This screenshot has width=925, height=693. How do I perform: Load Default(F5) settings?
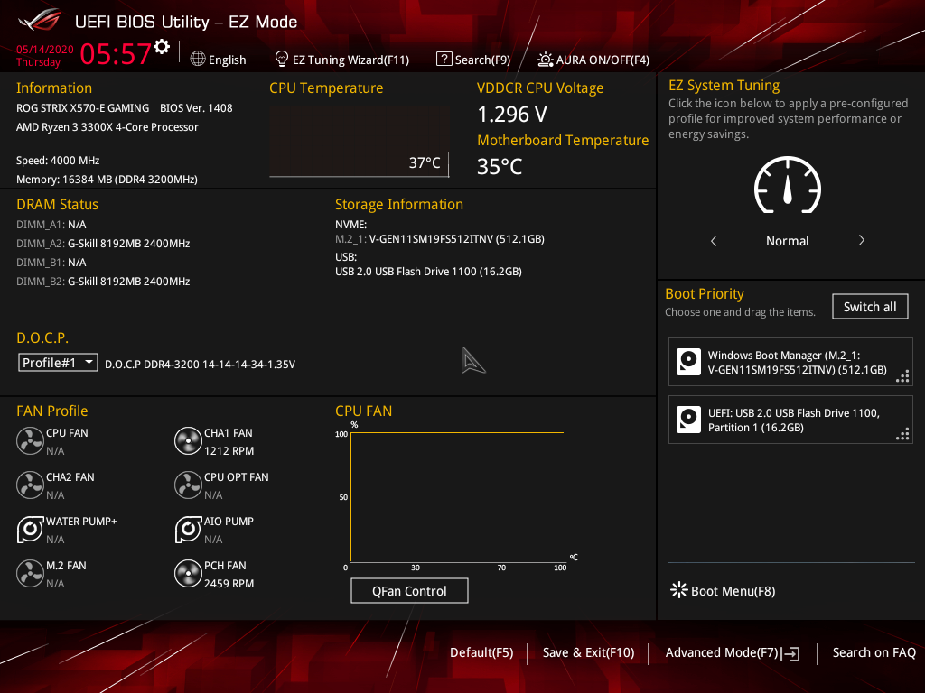(481, 652)
